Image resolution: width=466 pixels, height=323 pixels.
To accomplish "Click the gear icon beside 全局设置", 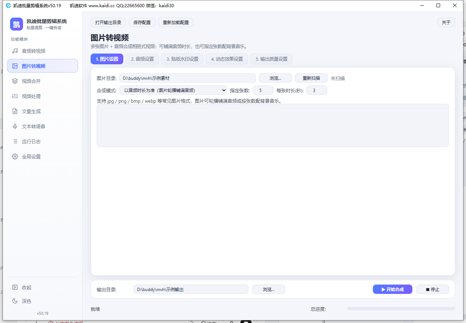I will point(15,157).
